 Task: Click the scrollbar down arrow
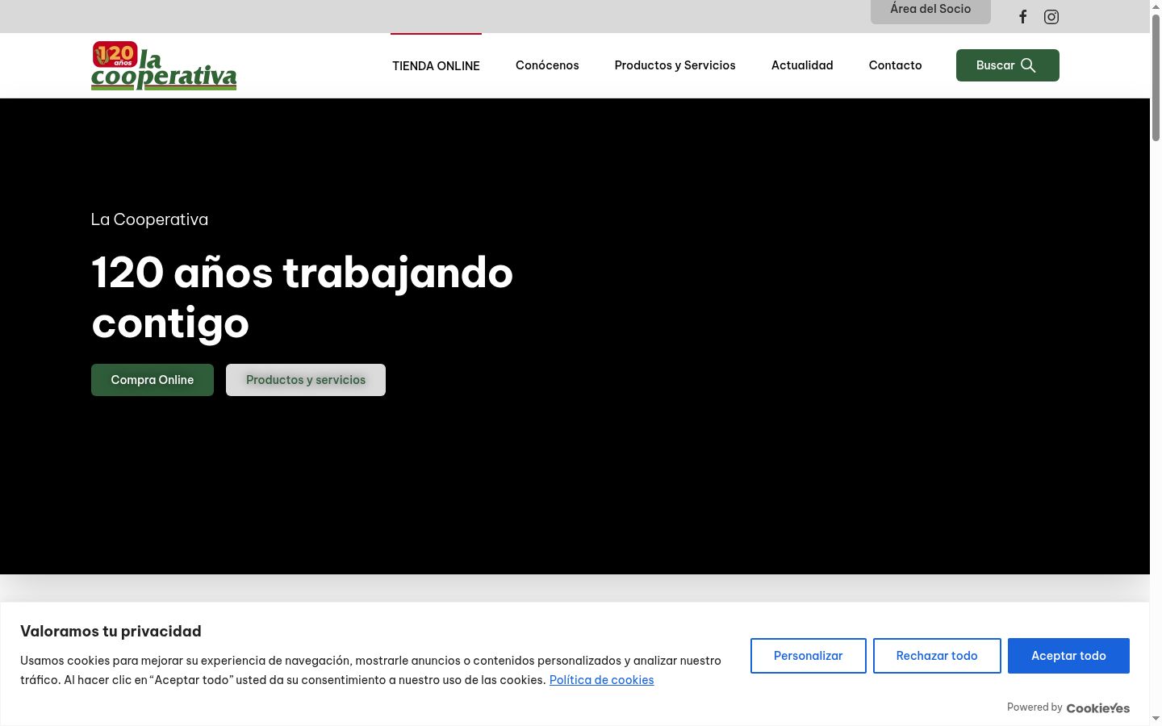[x=1156, y=719]
